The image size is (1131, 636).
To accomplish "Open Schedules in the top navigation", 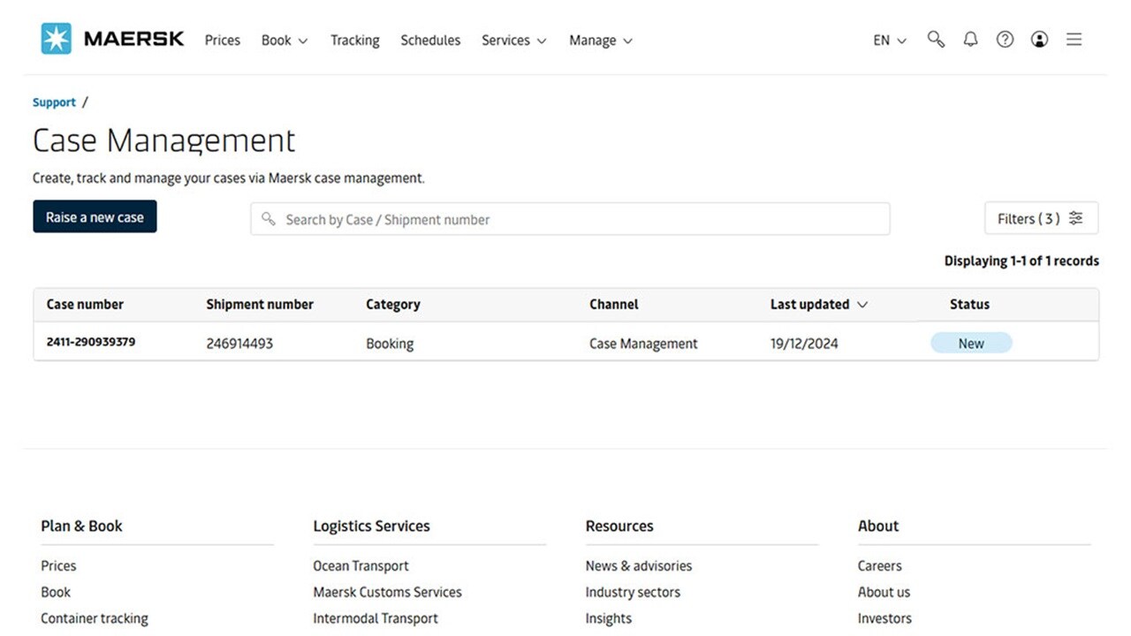I will (430, 41).
